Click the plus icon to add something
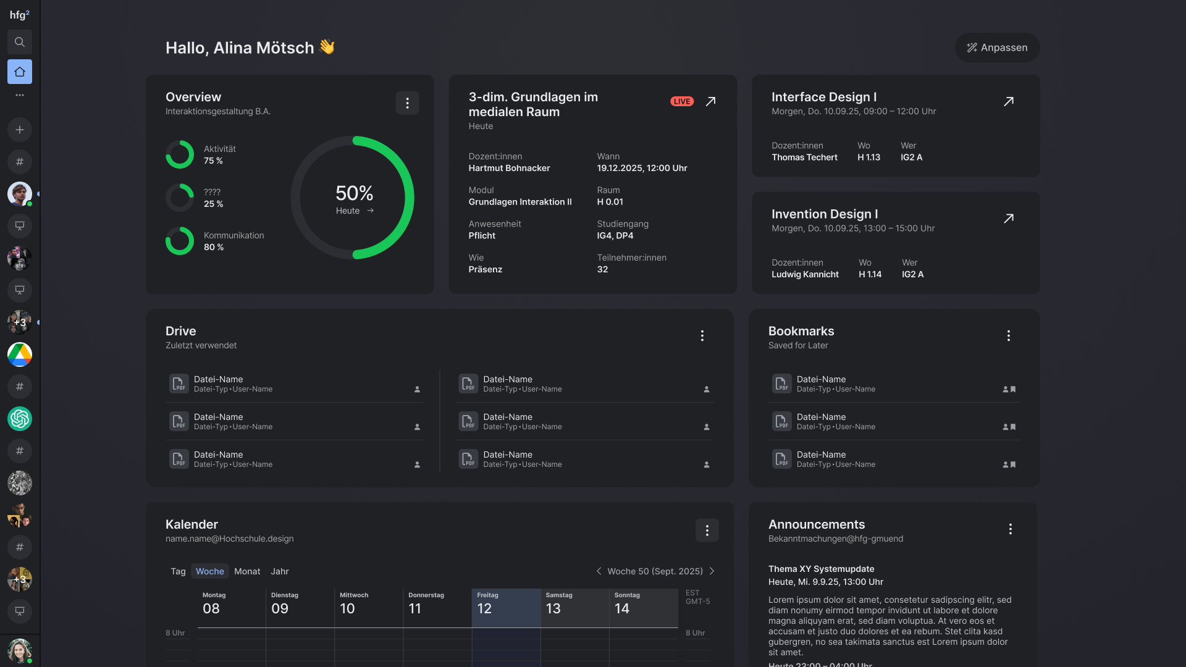 click(x=20, y=130)
